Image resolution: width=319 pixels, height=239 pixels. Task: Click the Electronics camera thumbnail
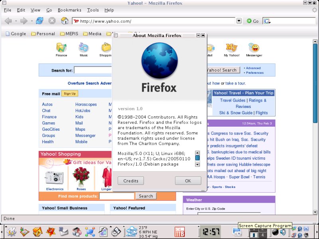pyautogui.click(x=55, y=178)
